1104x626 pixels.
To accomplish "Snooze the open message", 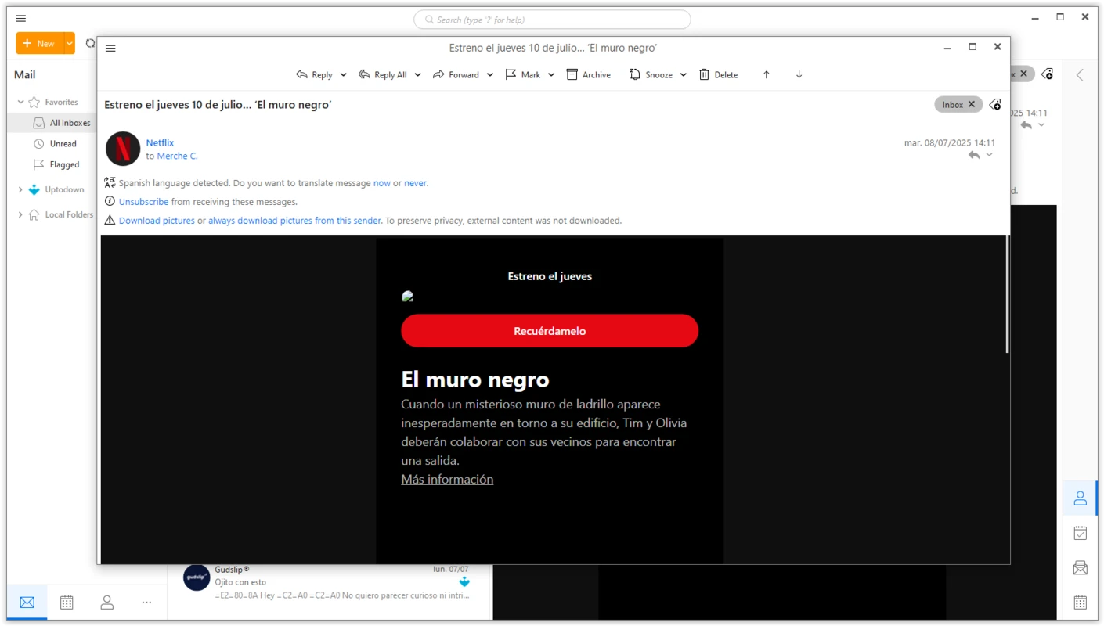I will (656, 74).
